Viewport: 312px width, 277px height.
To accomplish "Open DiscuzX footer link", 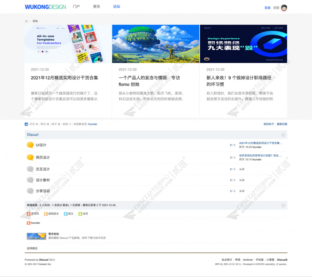I will tap(282, 260).
